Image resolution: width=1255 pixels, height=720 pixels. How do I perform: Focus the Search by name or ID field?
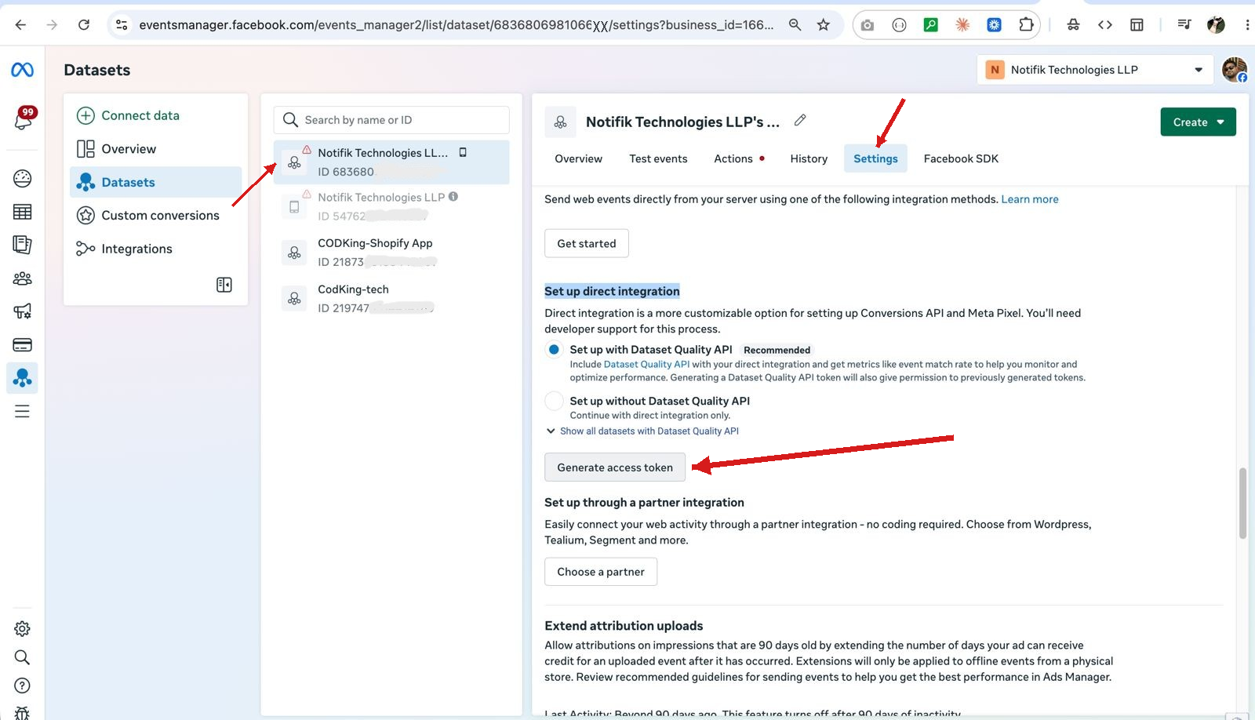click(x=391, y=120)
